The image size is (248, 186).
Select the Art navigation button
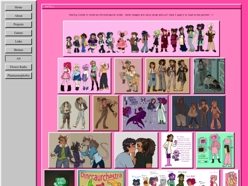click(x=18, y=58)
